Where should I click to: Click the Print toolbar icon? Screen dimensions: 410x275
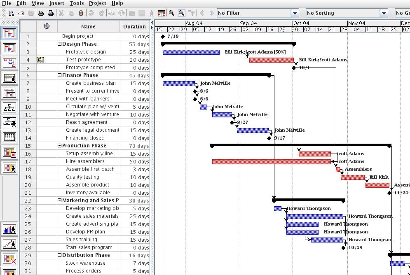coord(41,13)
